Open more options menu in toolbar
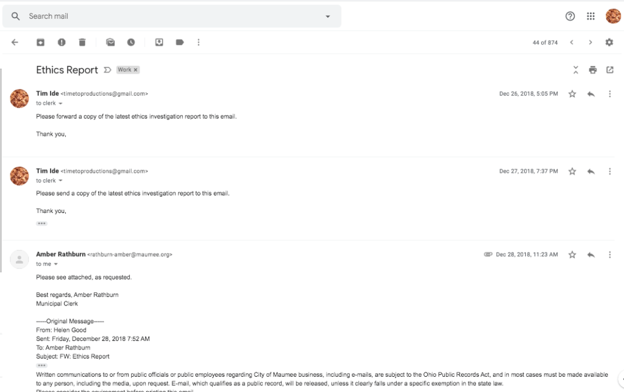 (199, 42)
